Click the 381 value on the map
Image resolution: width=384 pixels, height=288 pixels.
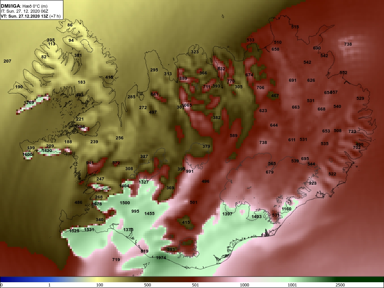(x=78, y=55)
